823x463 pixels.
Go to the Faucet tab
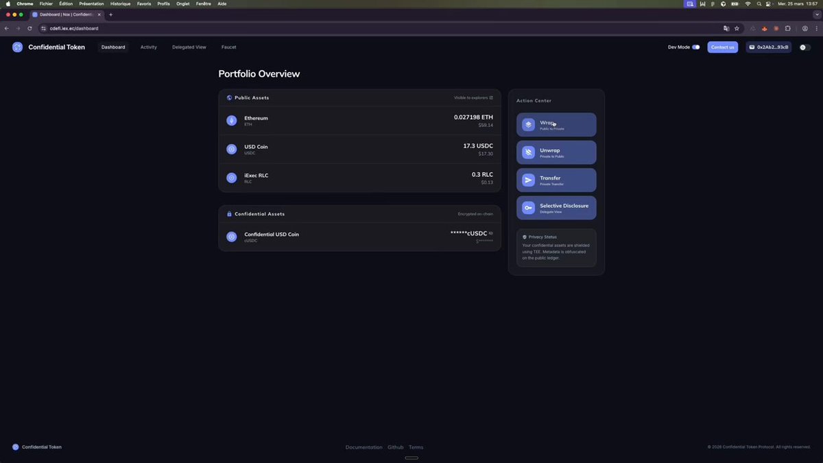229,47
